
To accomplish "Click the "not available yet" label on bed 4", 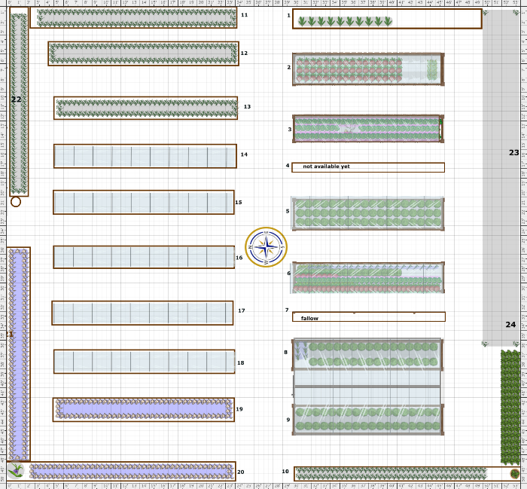I will (x=326, y=167).
